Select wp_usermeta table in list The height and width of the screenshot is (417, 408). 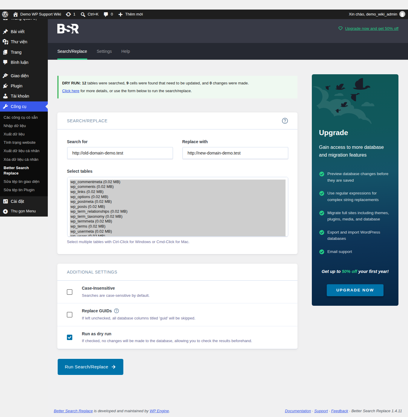(178, 231)
